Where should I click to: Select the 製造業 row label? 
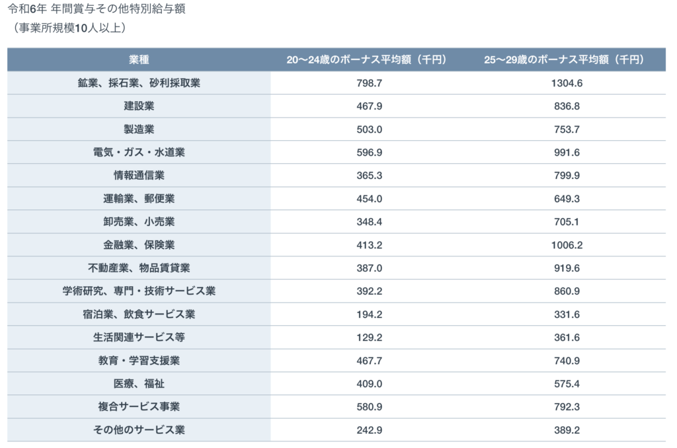(x=139, y=130)
